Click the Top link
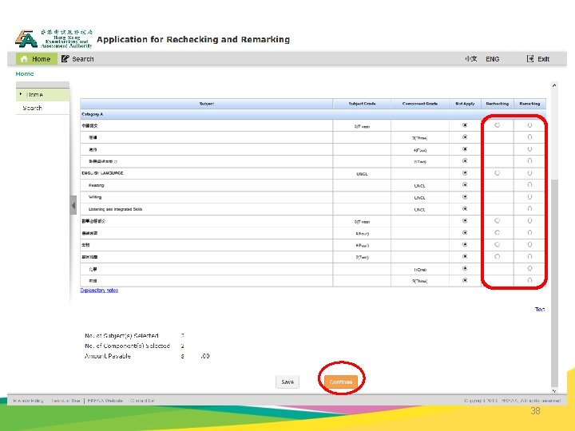The width and height of the screenshot is (575, 431). pos(540,310)
